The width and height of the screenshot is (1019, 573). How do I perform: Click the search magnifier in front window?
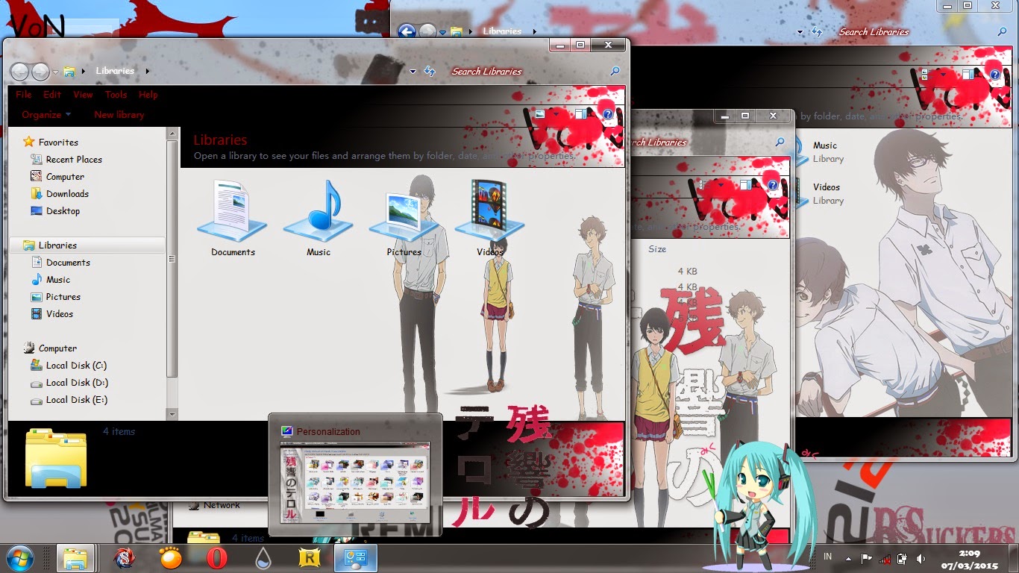pos(615,71)
